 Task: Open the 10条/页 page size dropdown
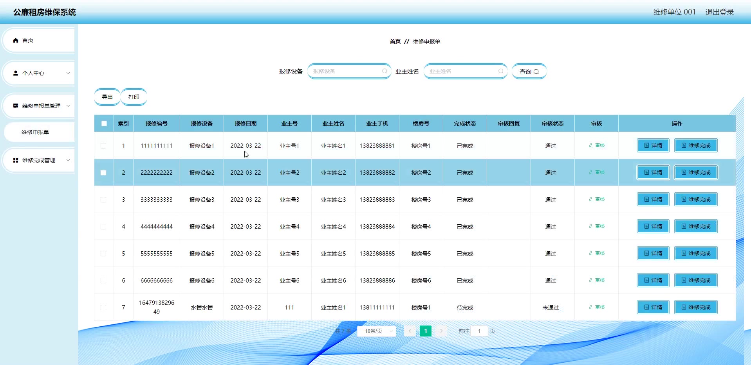(377, 331)
